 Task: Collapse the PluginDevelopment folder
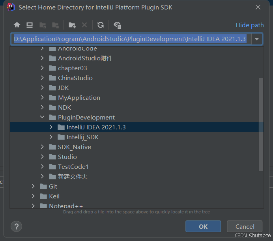point(42,117)
